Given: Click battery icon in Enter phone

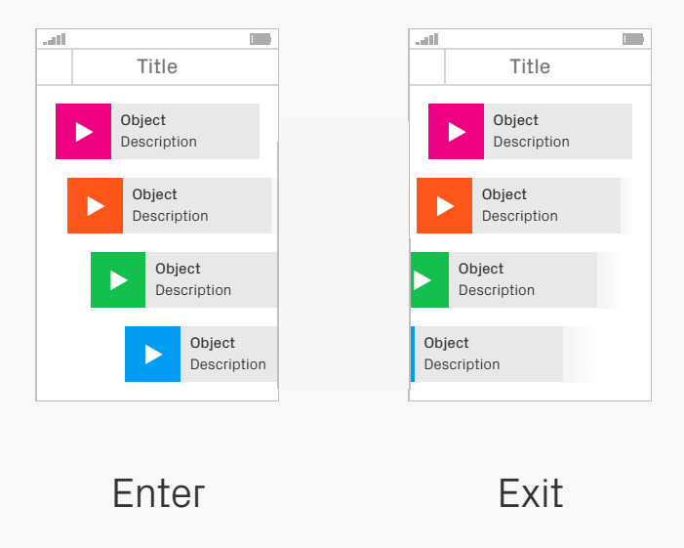Looking at the screenshot, I should [x=261, y=39].
